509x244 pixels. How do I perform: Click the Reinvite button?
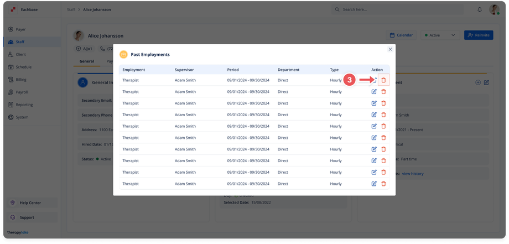[x=478, y=35]
